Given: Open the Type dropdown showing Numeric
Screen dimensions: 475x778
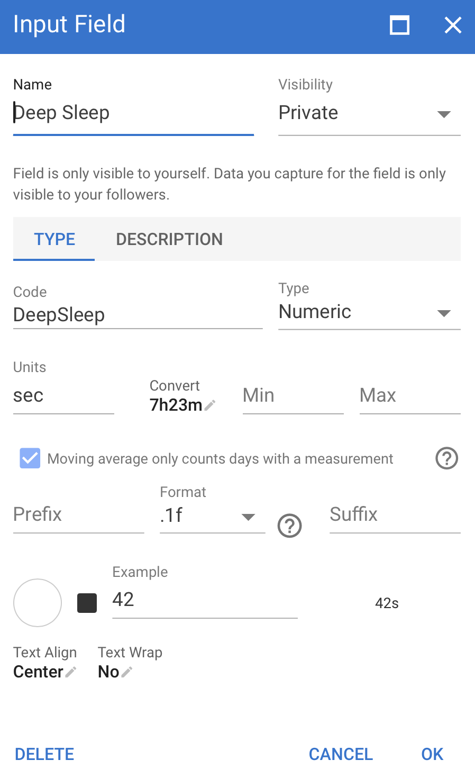Looking at the screenshot, I should (x=369, y=312).
